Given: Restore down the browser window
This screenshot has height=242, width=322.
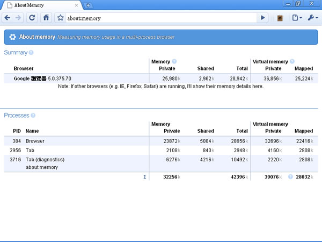Looking at the screenshot, I should (x=298, y=4).
